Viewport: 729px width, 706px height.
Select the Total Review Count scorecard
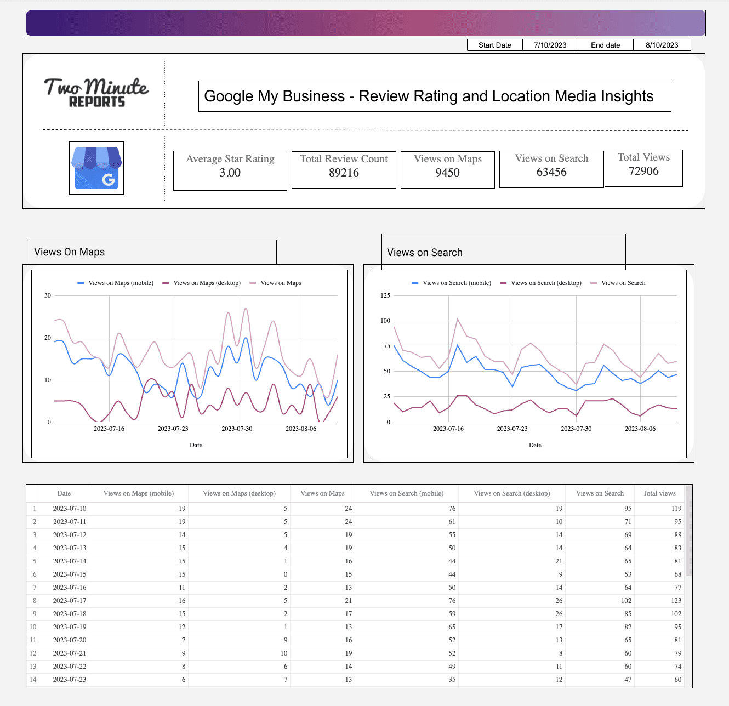click(344, 169)
